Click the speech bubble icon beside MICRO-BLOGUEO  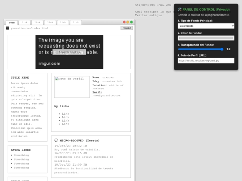point(56,140)
